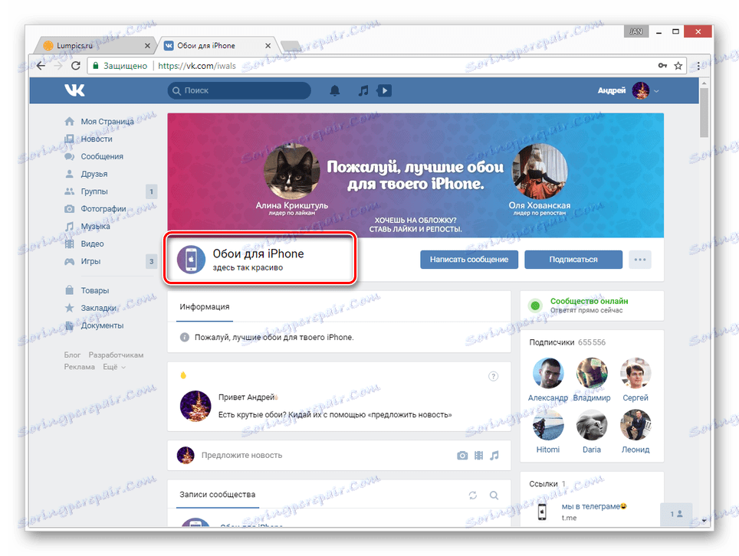Refresh community posts icon

[473, 495]
